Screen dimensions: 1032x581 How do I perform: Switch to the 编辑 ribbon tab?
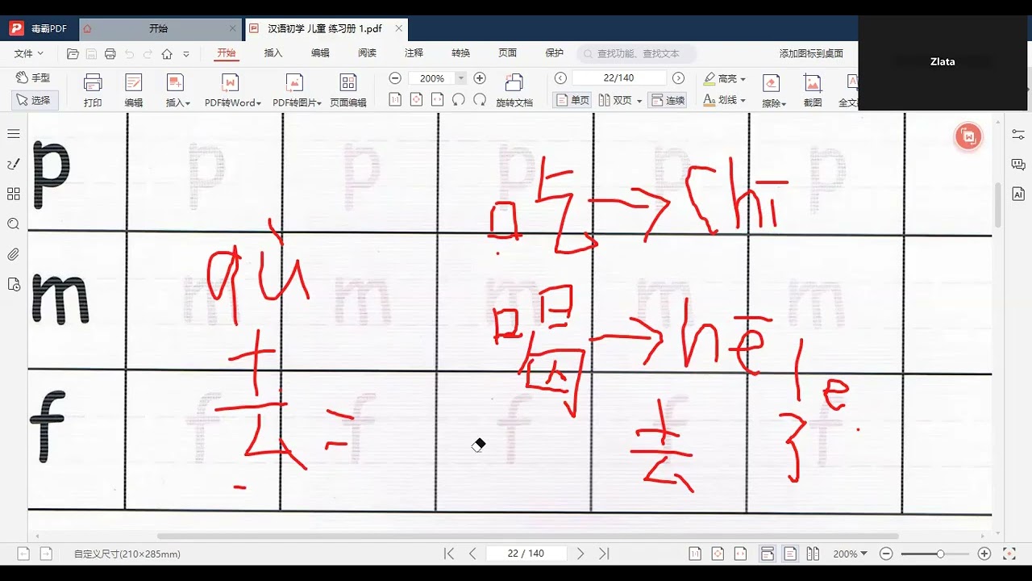320,53
